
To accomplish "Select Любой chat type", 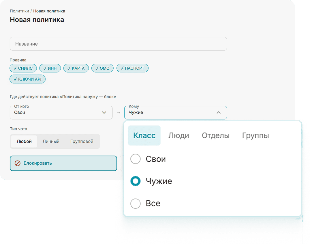I will [x=24, y=141].
